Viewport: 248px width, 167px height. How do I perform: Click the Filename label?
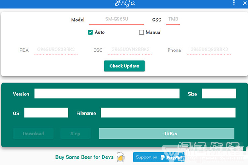86,113
